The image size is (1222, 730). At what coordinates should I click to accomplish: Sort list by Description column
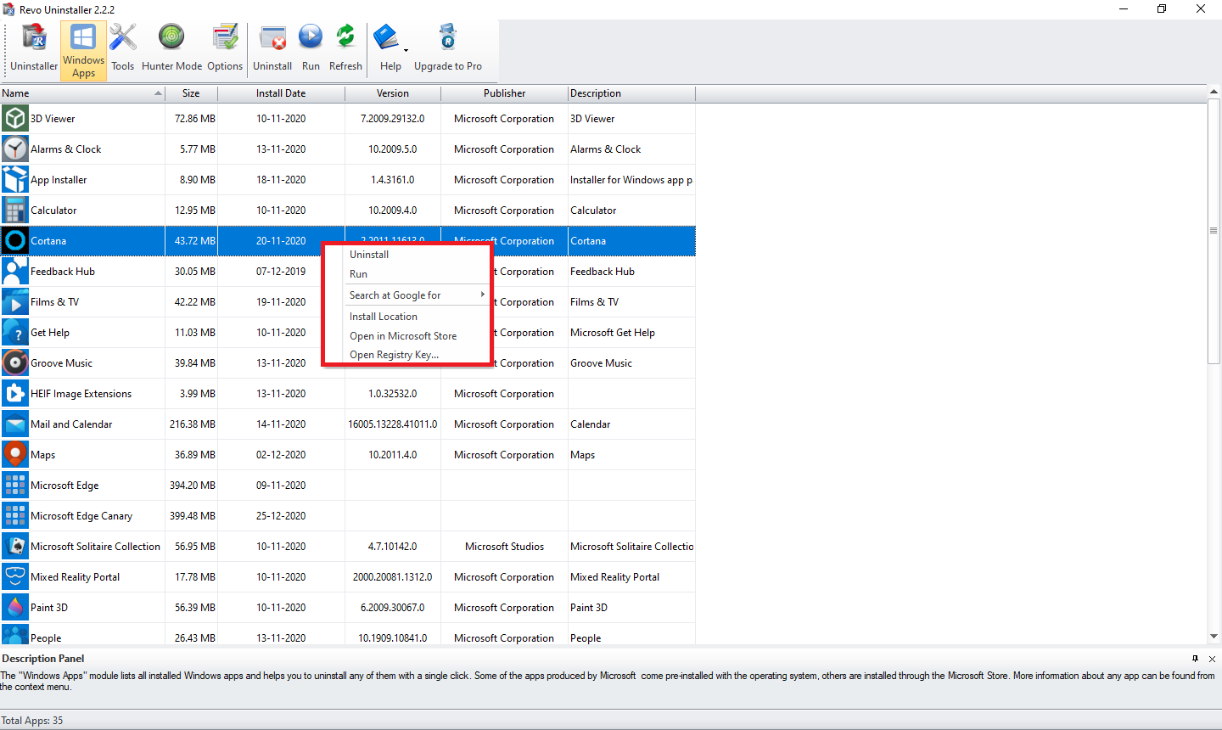tap(631, 93)
